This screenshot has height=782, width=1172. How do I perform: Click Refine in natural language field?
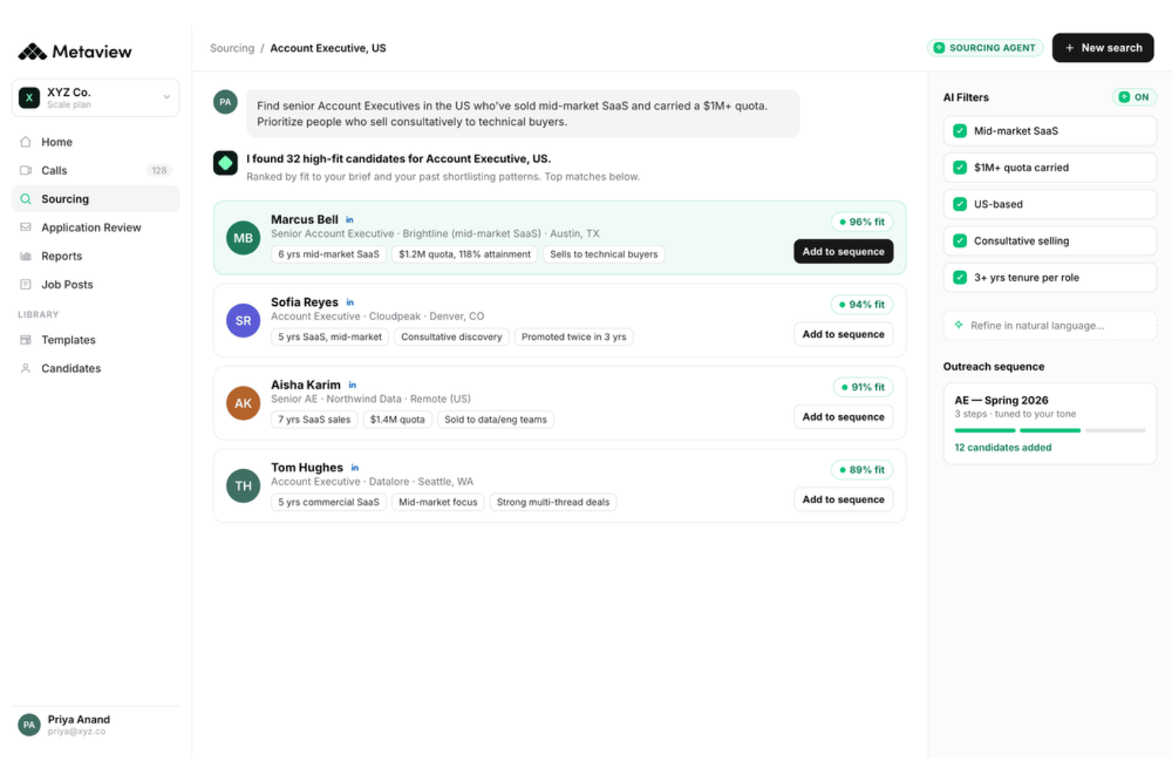pos(1050,326)
